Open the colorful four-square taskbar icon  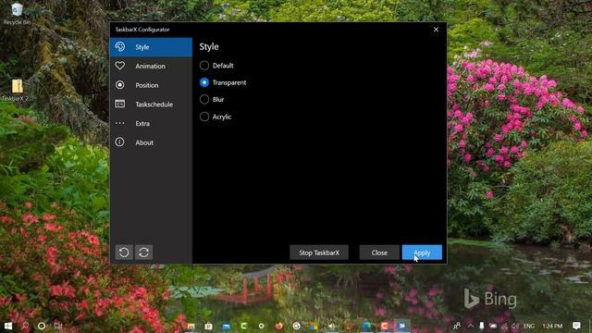click(314, 326)
